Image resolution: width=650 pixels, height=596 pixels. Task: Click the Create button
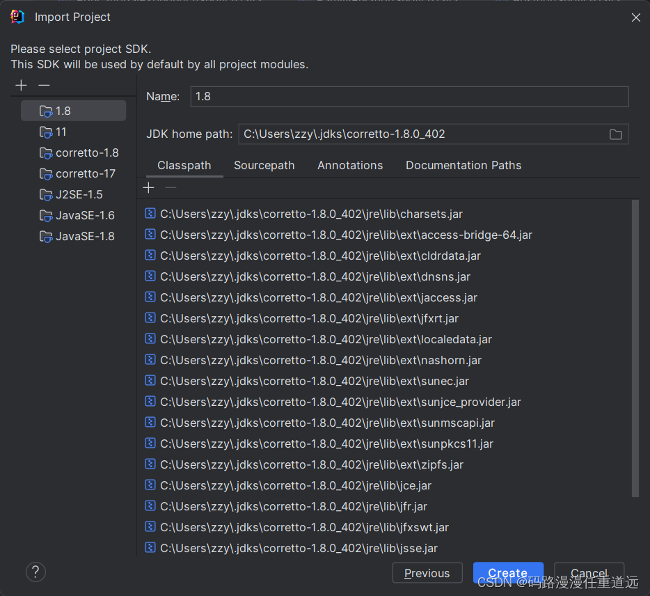coord(508,572)
